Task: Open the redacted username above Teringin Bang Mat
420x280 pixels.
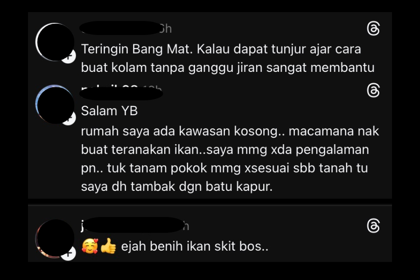Action: (120, 28)
